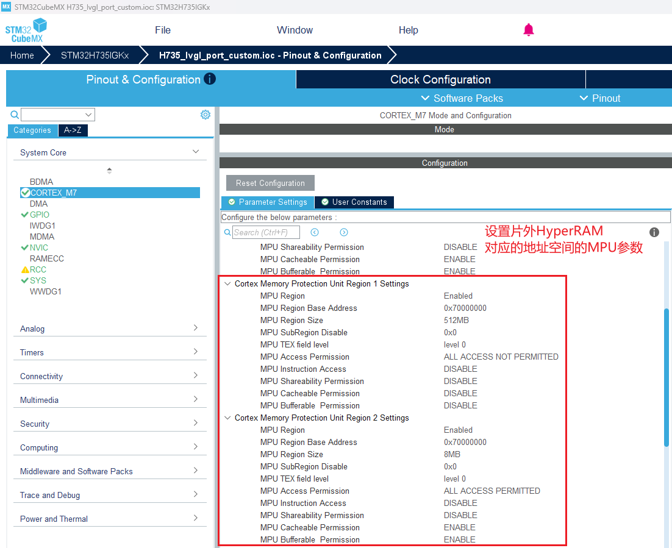Click the search magnifier beside parameter search
Image resolution: width=672 pixels, height=548 pixels.
click(x=227, y=232)
